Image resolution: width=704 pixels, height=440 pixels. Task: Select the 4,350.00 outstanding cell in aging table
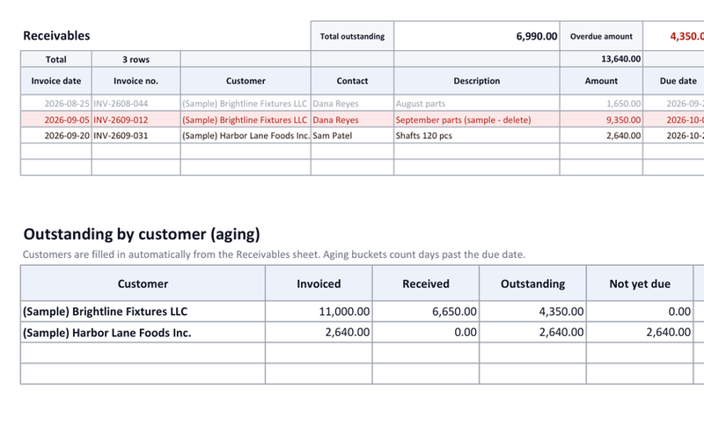pos(533,312)
